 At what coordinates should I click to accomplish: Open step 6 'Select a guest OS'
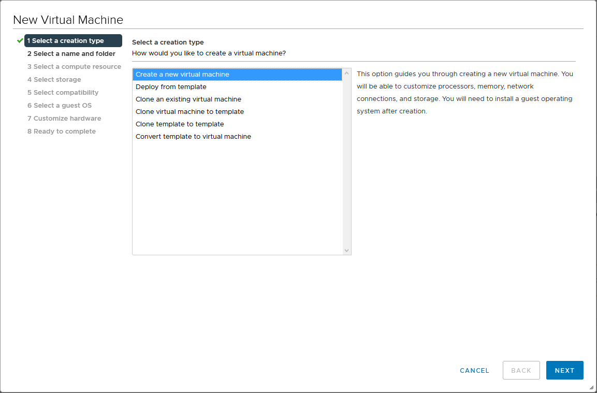click(59, 106)
